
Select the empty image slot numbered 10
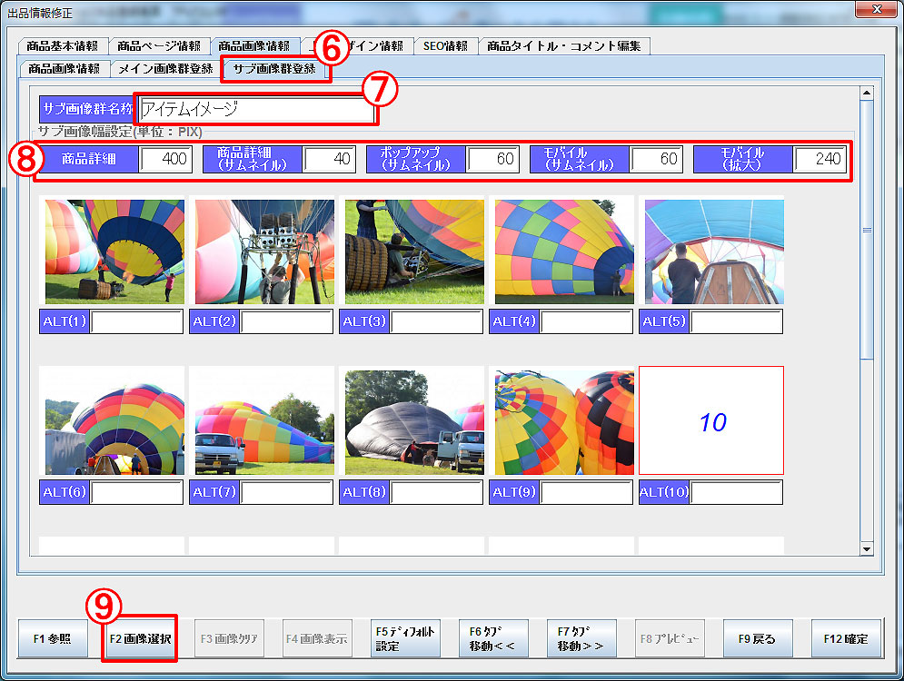tap(711, 421)
